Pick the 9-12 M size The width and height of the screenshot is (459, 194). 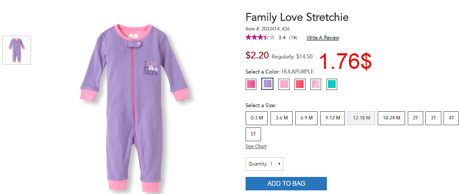tap(333, 118)
